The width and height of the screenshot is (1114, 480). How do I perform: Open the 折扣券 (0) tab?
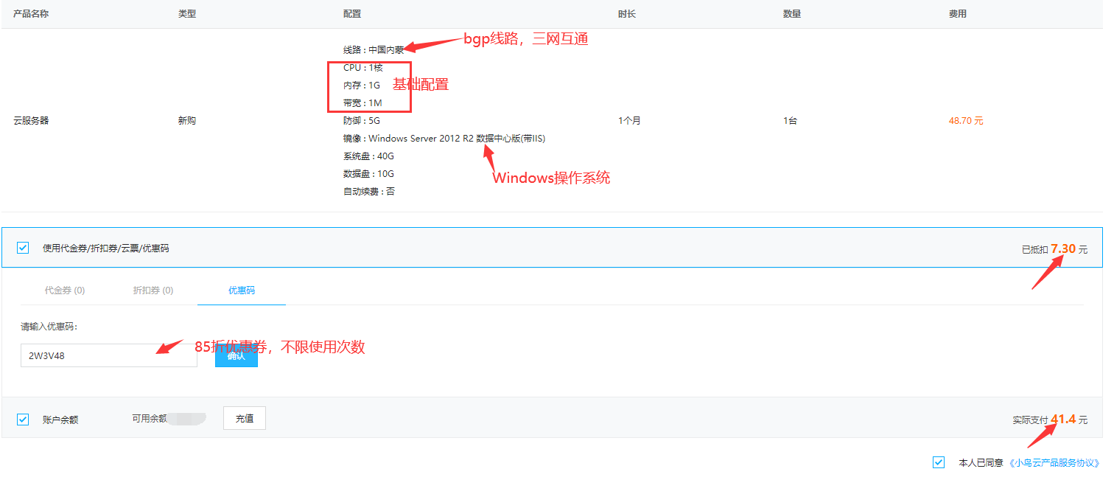[153, 291]
